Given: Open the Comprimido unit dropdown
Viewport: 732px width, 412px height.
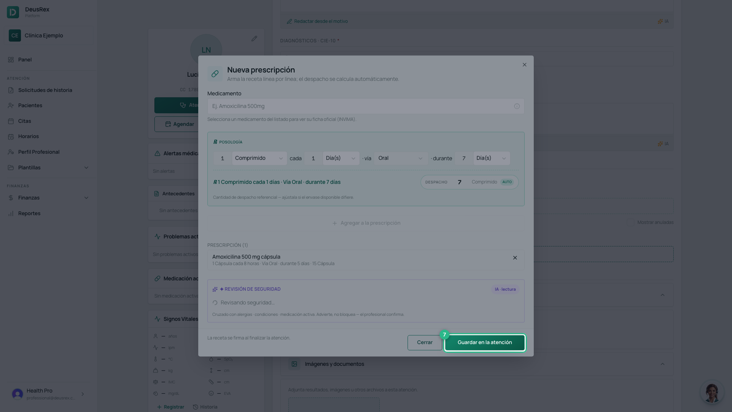Looking at the screenshot, I should (259, 158).
